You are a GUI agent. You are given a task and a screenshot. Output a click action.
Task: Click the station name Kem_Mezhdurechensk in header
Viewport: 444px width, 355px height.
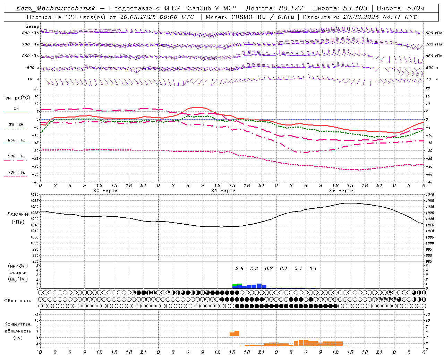[x=55, y=8]
